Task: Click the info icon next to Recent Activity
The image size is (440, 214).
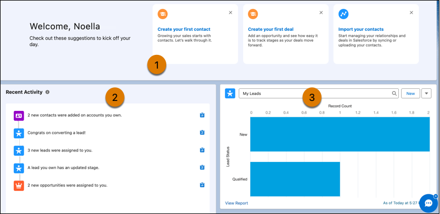Action: coord(47,92)
